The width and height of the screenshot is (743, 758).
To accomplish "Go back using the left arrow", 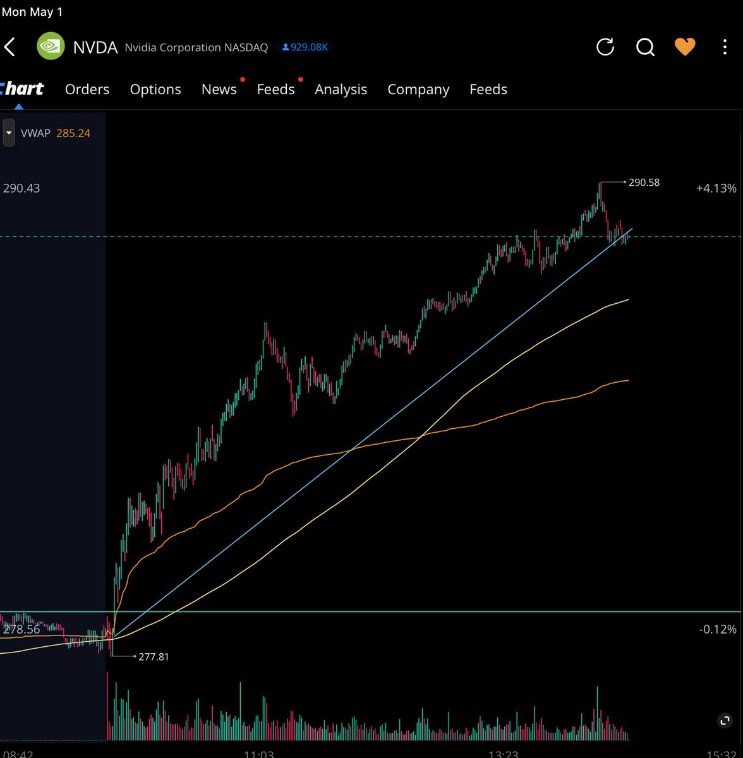I will pyautogui.click(x=9, y=47).
